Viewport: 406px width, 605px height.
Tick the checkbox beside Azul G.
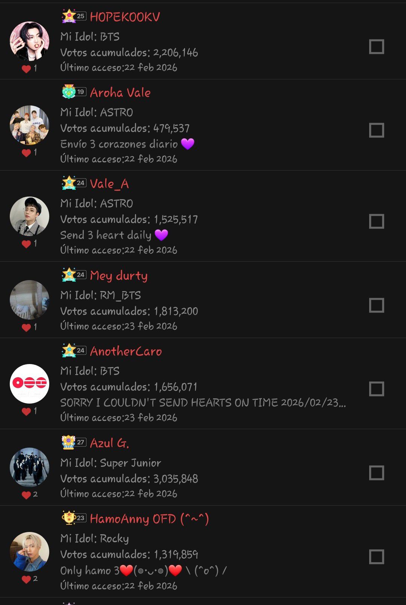377,473
